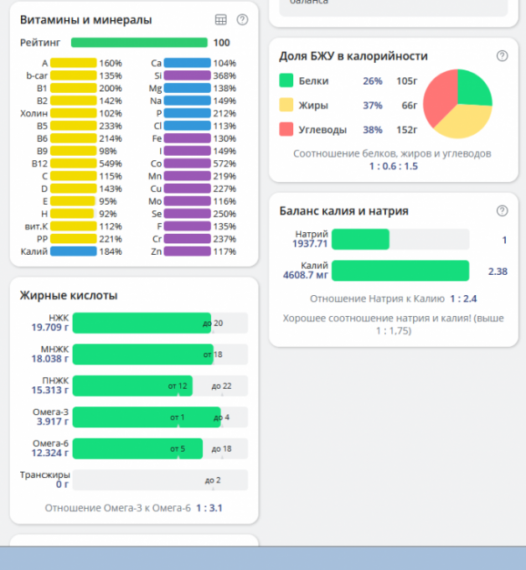Click help icon in Витамины и минералы header
Screen dimensions: 526x570
pos(242,19)
